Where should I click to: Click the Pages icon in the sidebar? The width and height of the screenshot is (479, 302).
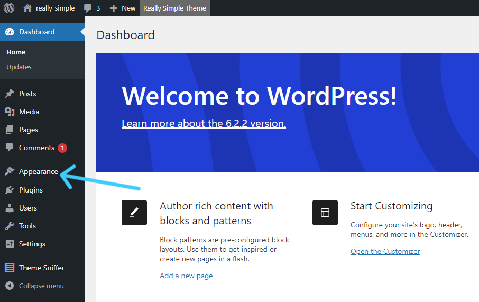pos(10,130)
